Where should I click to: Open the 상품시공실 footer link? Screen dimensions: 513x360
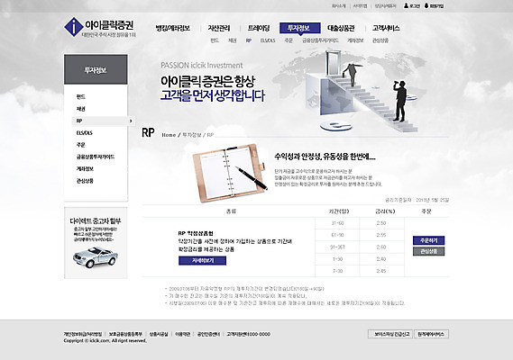click(x=159, y=334)
